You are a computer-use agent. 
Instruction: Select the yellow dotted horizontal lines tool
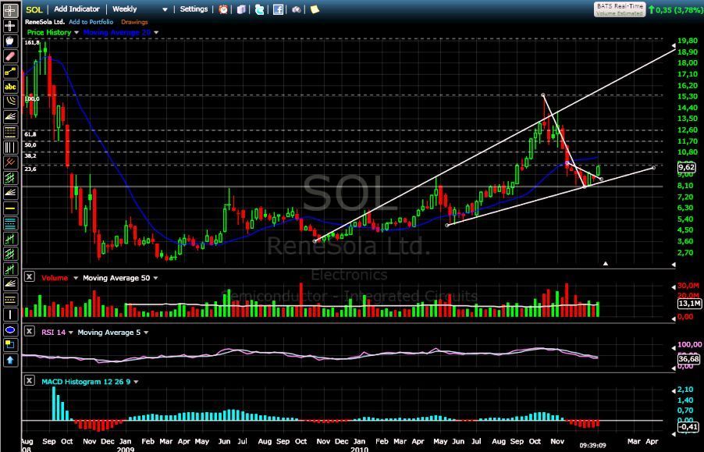pos(10,300)
